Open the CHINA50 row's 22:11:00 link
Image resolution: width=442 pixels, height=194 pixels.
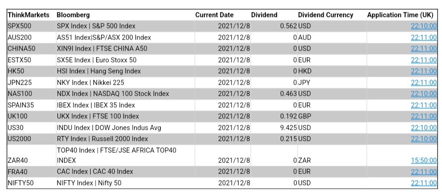pyautogui.click(x=424, y=49)
